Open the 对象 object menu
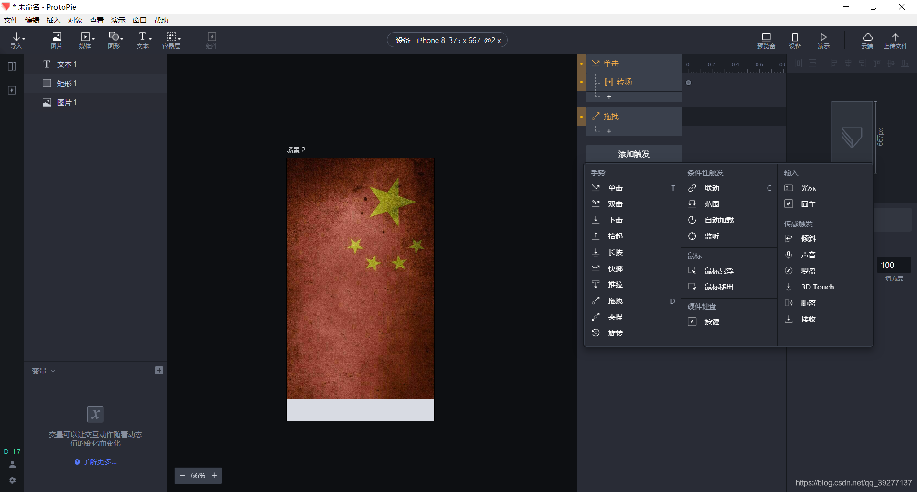Image resolution: width=917 pixels, height=492 pixels. 75,20
